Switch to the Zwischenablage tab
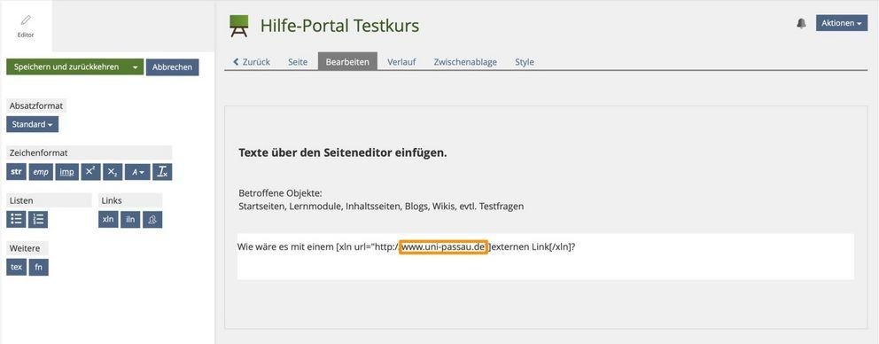The height and width of the screenshot is (344, 879). (465, 62)
